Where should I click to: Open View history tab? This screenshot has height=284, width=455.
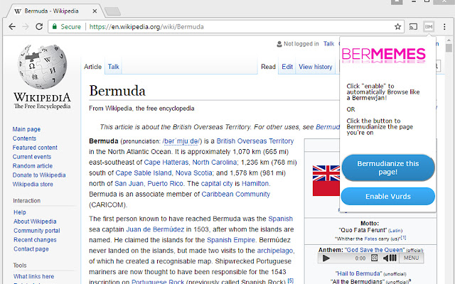tap(316, 67)
